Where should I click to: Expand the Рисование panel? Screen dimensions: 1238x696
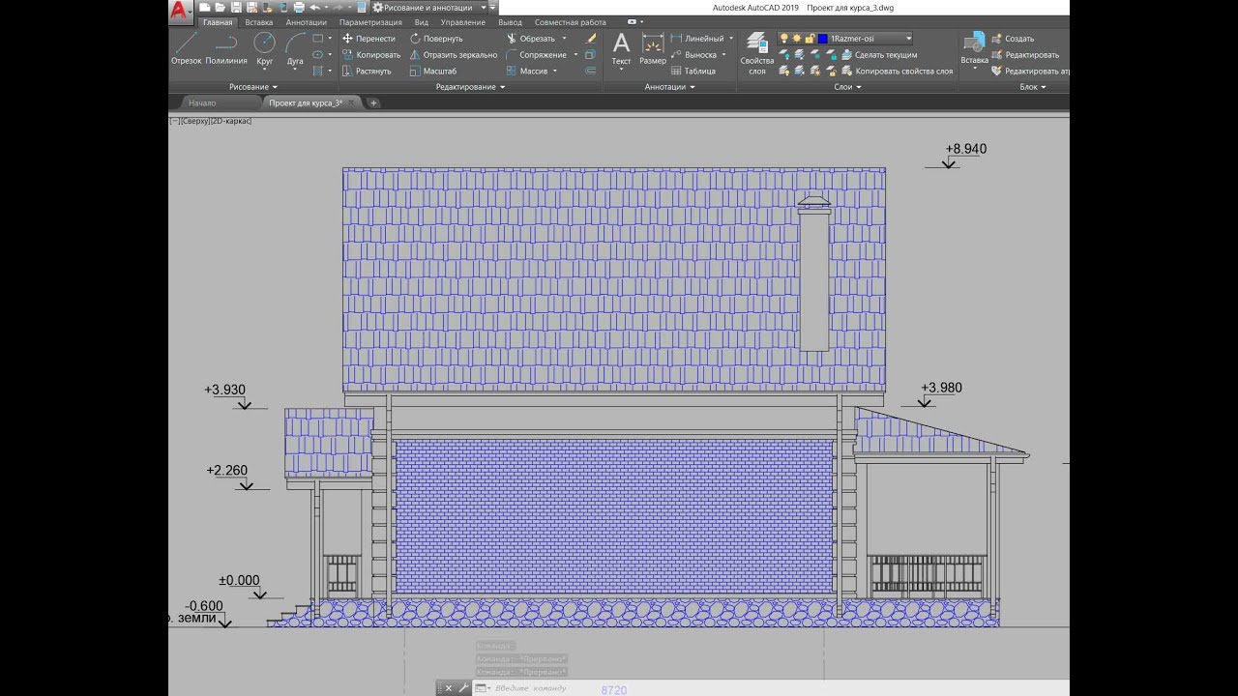click(x=253, y=87)
